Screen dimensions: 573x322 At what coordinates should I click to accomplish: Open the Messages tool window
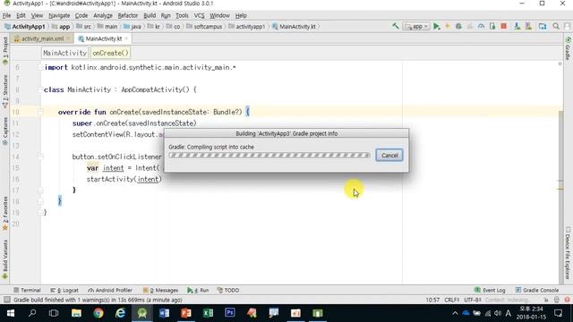(x=160, y=290)
